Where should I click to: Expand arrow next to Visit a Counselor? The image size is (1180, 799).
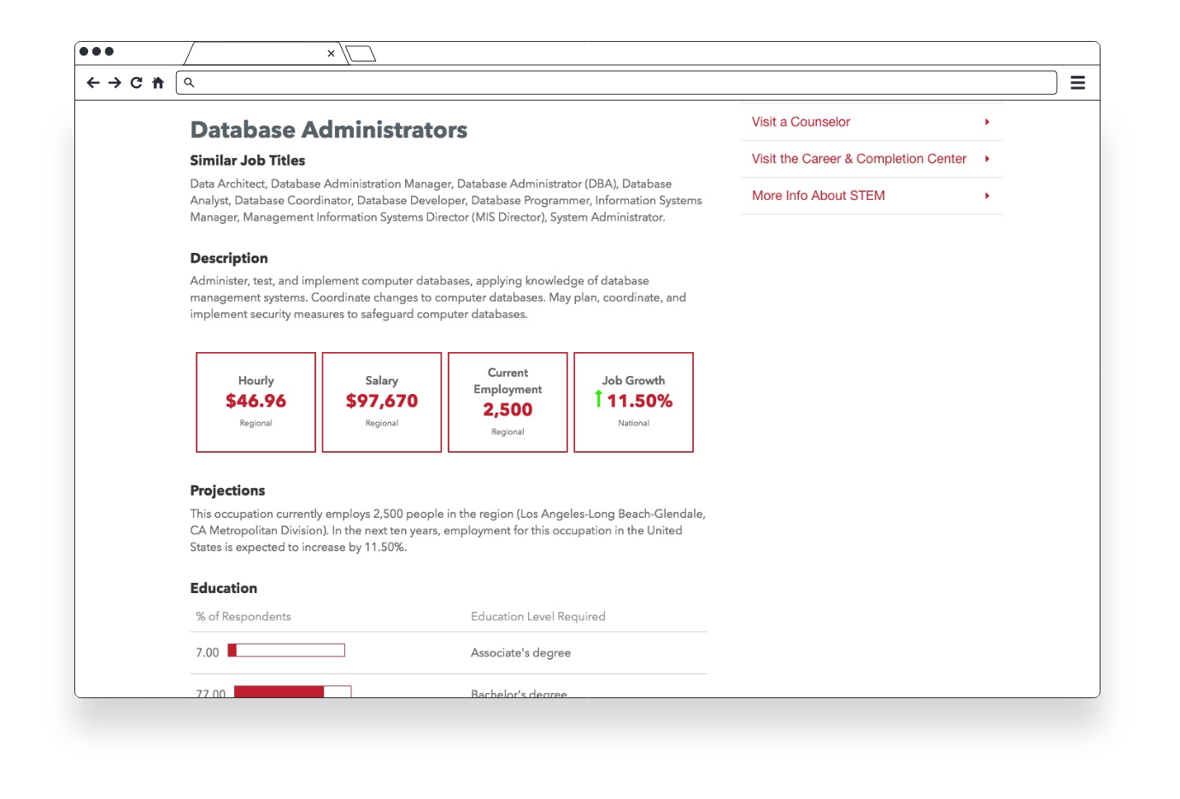tap(987, 122)
